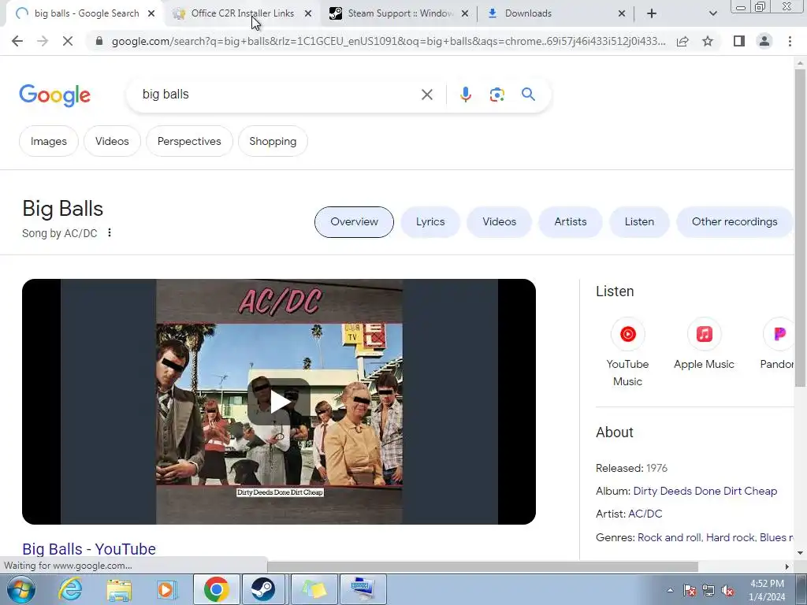Screen dimensions: 807x605
Task: Switch to Office C2R Installer Links tab
Action: (243, 13)
